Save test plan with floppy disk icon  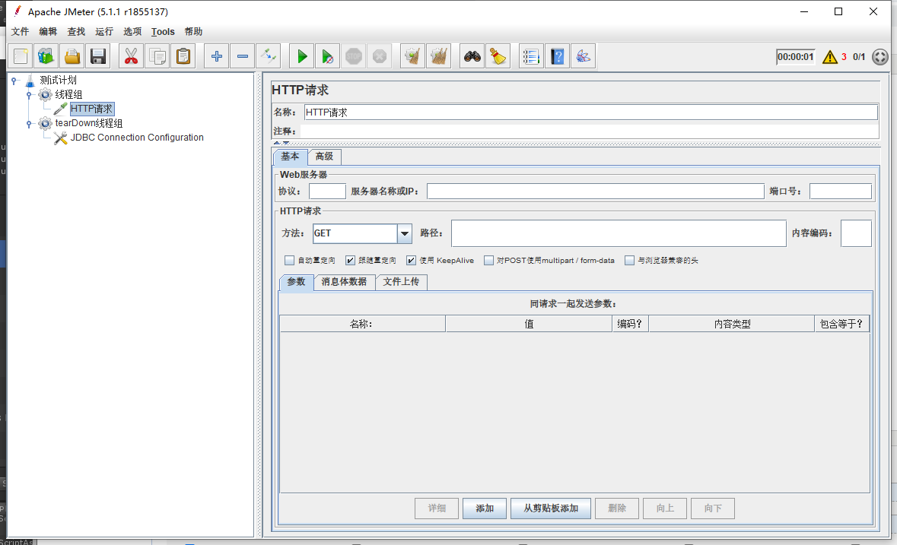tap(98, 56)
